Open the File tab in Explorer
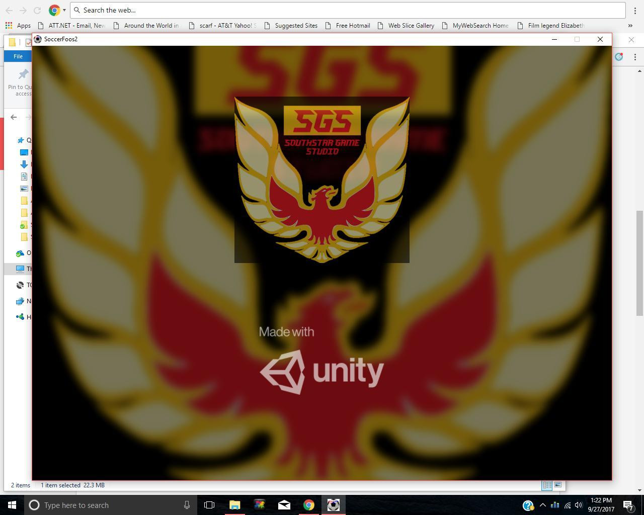 pos(18,56)
